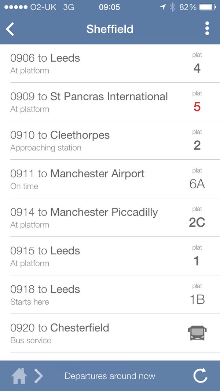Image resolution: width=220 pixels, height=391 pixels.
Task: Tap the back arrow in header
Action: [x=10, y=29]
